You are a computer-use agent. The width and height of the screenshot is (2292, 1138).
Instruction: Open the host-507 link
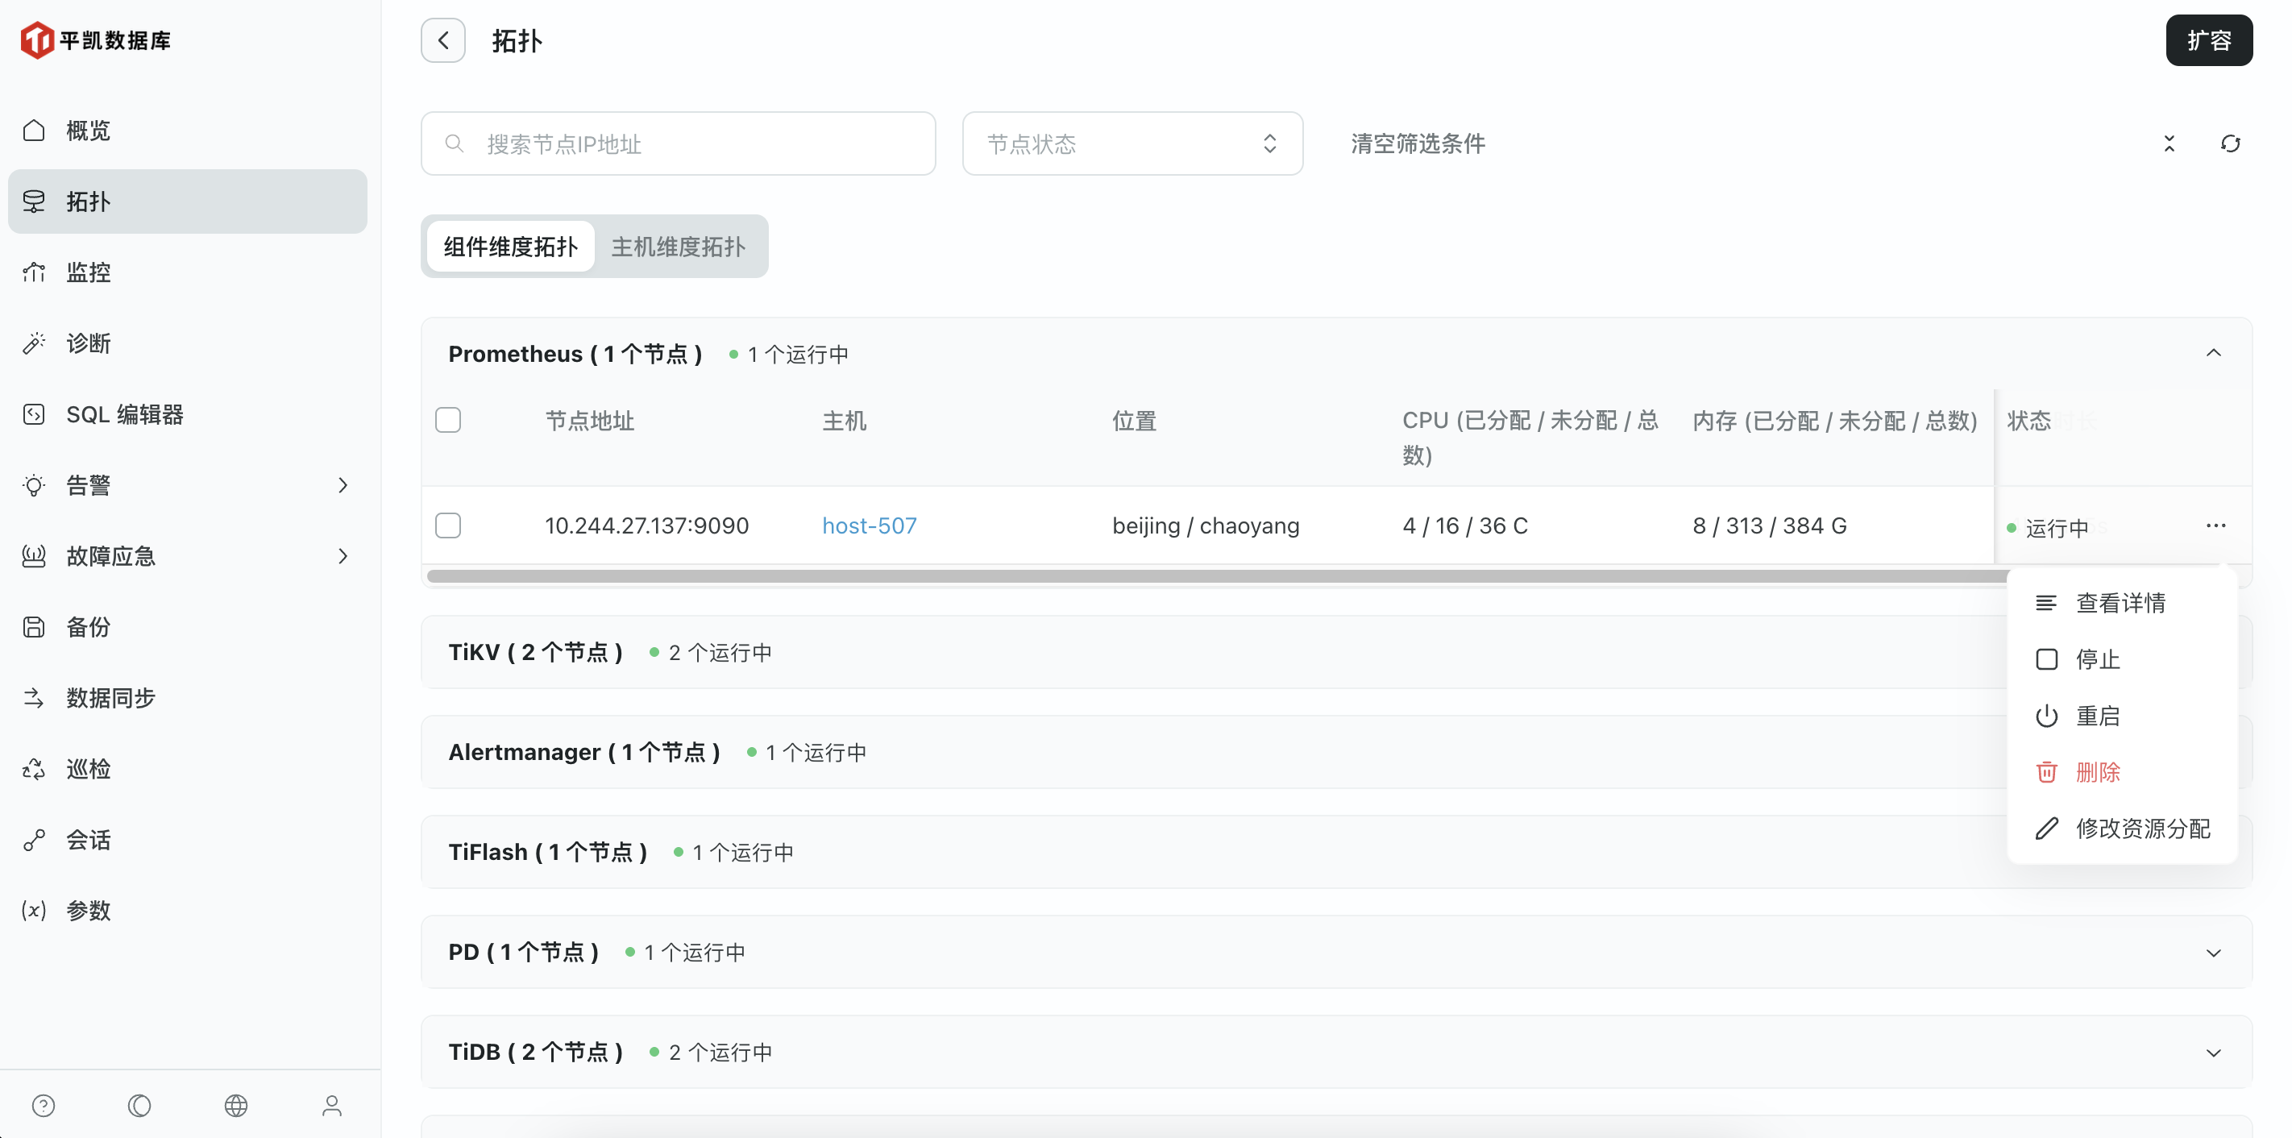(x=869, y=525)
